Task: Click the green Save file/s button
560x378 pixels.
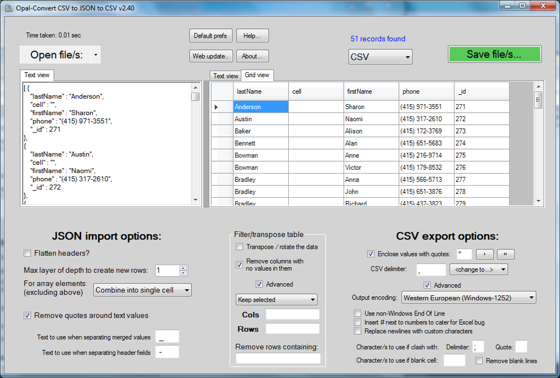Action: point(495,54)
